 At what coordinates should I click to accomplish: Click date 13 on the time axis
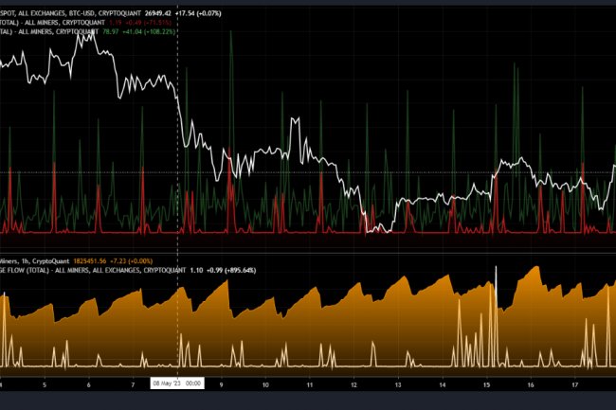click(x=398, y=384)
